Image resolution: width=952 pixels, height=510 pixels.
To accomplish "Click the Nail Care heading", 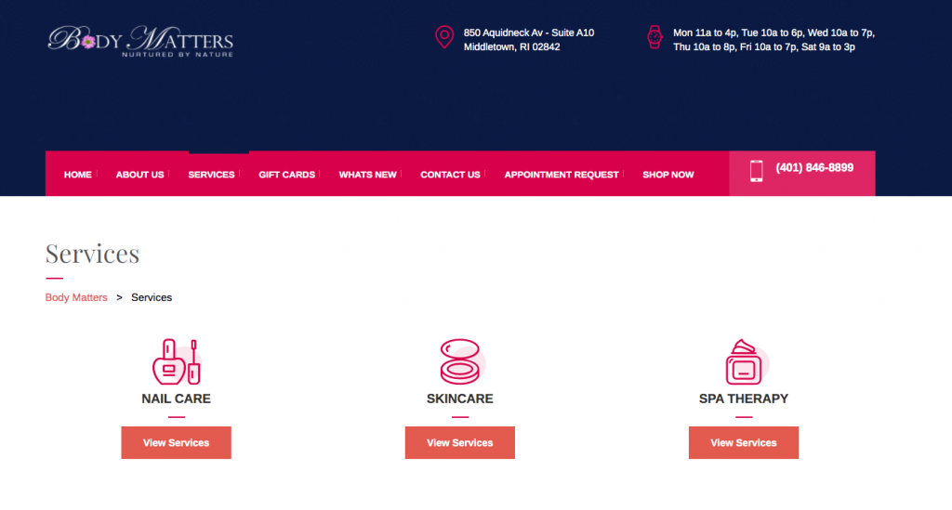I will 176,399.
